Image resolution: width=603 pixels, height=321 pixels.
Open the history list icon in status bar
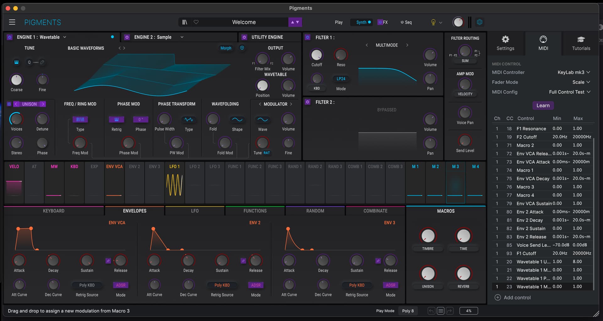point(441,311)
